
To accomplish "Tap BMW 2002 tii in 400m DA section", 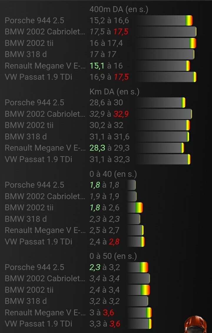I will [x=29, y=43].
